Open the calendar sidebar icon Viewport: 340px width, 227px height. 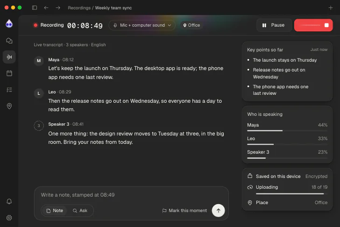[x=9, y=73]
